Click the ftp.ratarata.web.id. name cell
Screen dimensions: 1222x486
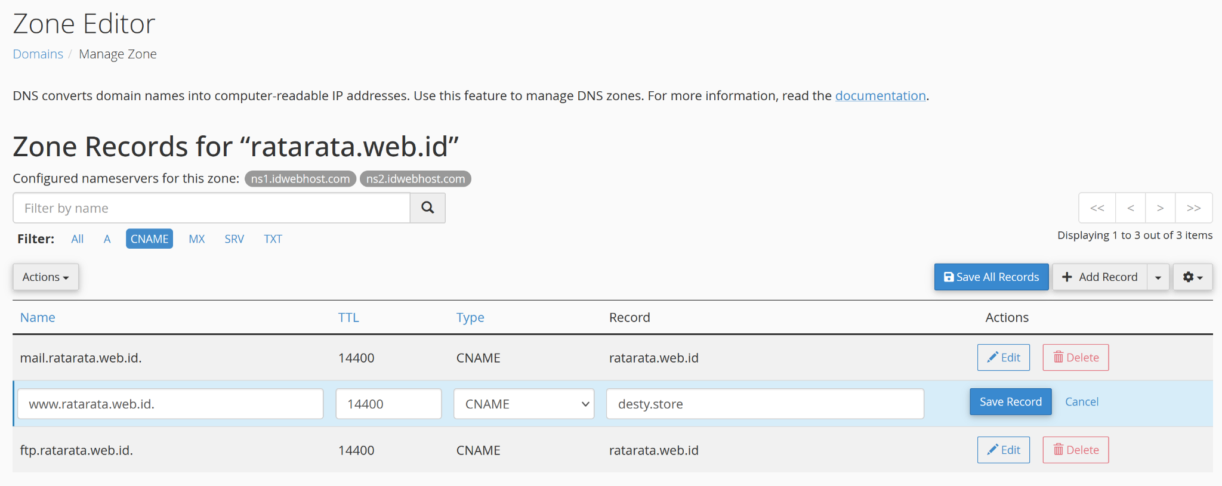(76, 450)
